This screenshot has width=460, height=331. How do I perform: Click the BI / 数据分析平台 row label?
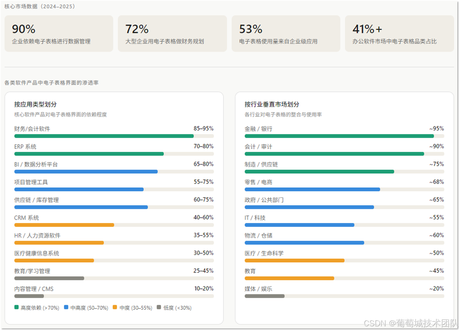tap(36, 164)
